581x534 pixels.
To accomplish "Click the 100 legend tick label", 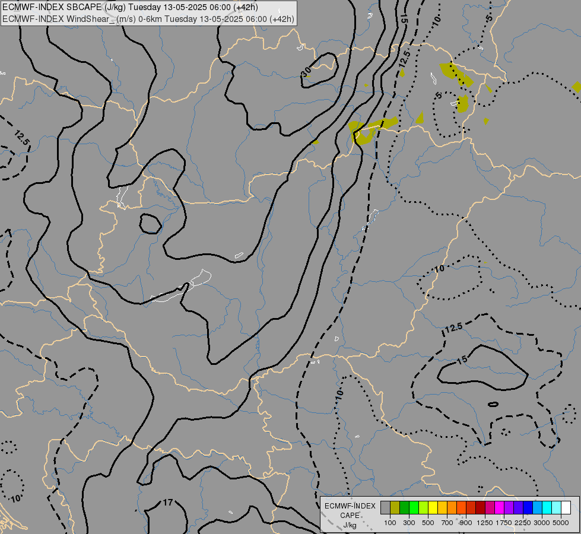I will pyautogui.click(x=390, y=523).
